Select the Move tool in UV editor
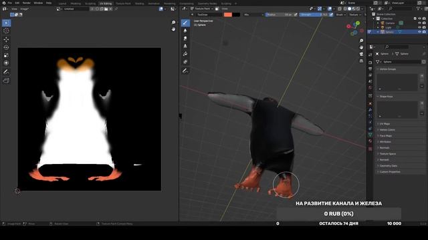428x240 pixels. [6, 39]
